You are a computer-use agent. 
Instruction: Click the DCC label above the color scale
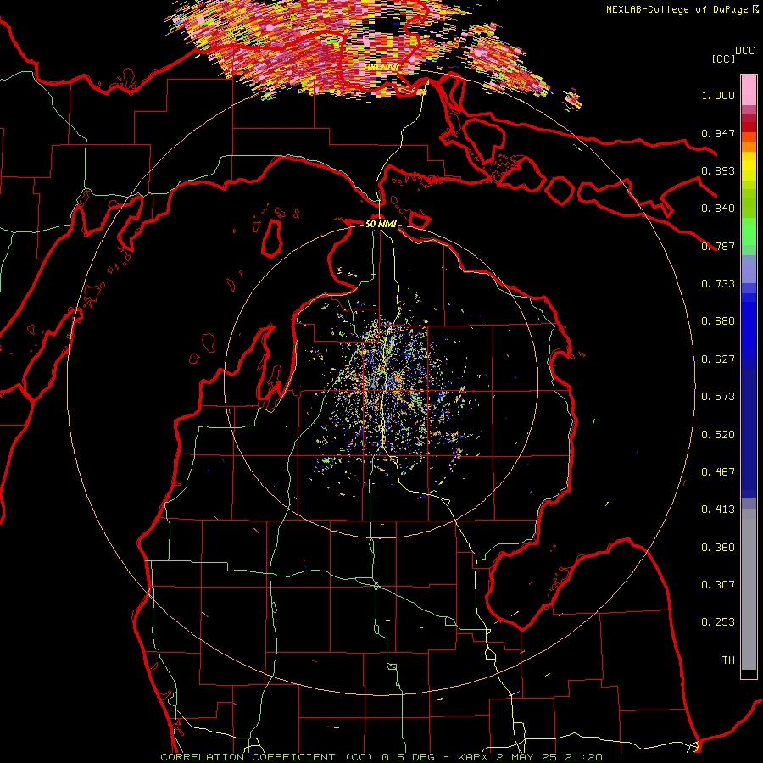[x=744, y=51]
